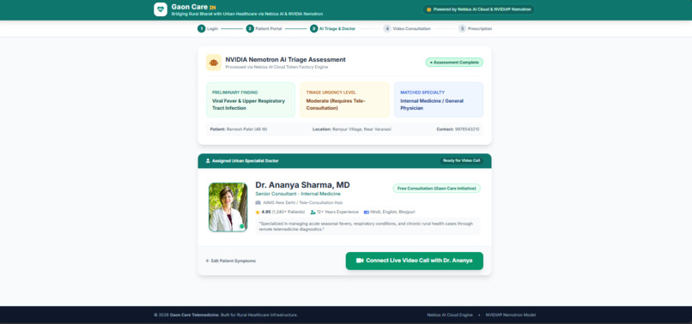Click Nebius AI Cloud Engine footer text
Screen dimensions: 692x324
[x=450, y=315]
